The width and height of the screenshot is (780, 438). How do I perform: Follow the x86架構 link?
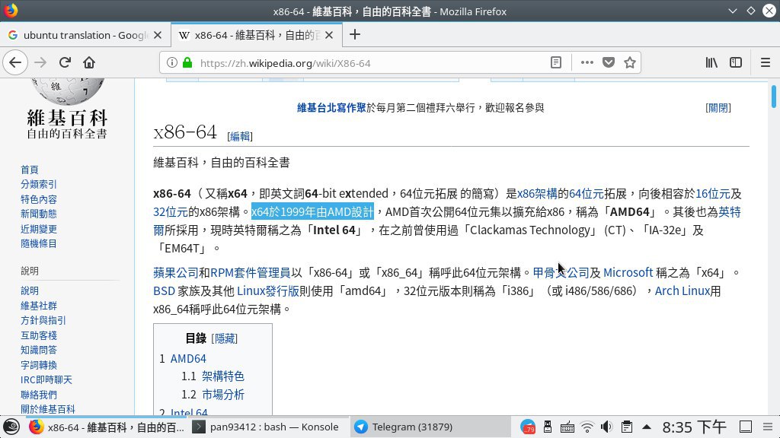point(537,194)
